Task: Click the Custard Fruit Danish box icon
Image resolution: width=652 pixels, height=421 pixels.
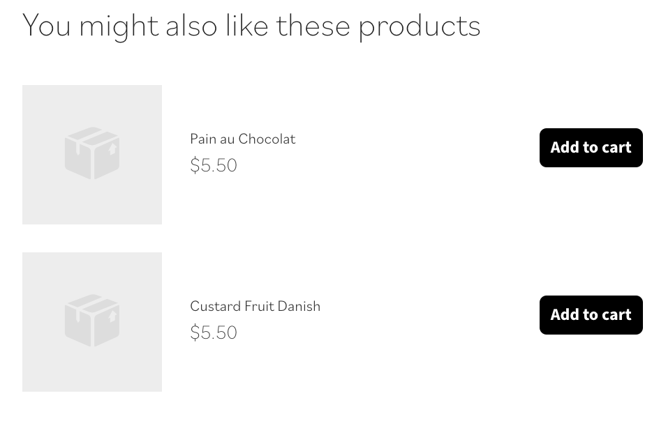Action: (92, 321)
